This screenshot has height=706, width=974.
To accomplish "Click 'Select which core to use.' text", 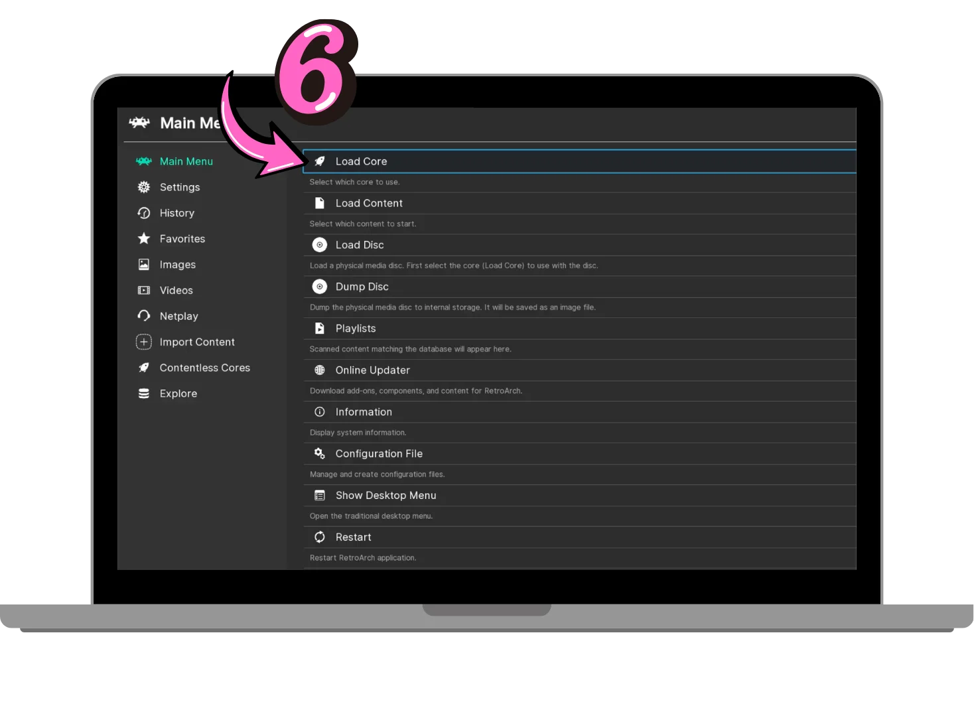I will 355,182.
